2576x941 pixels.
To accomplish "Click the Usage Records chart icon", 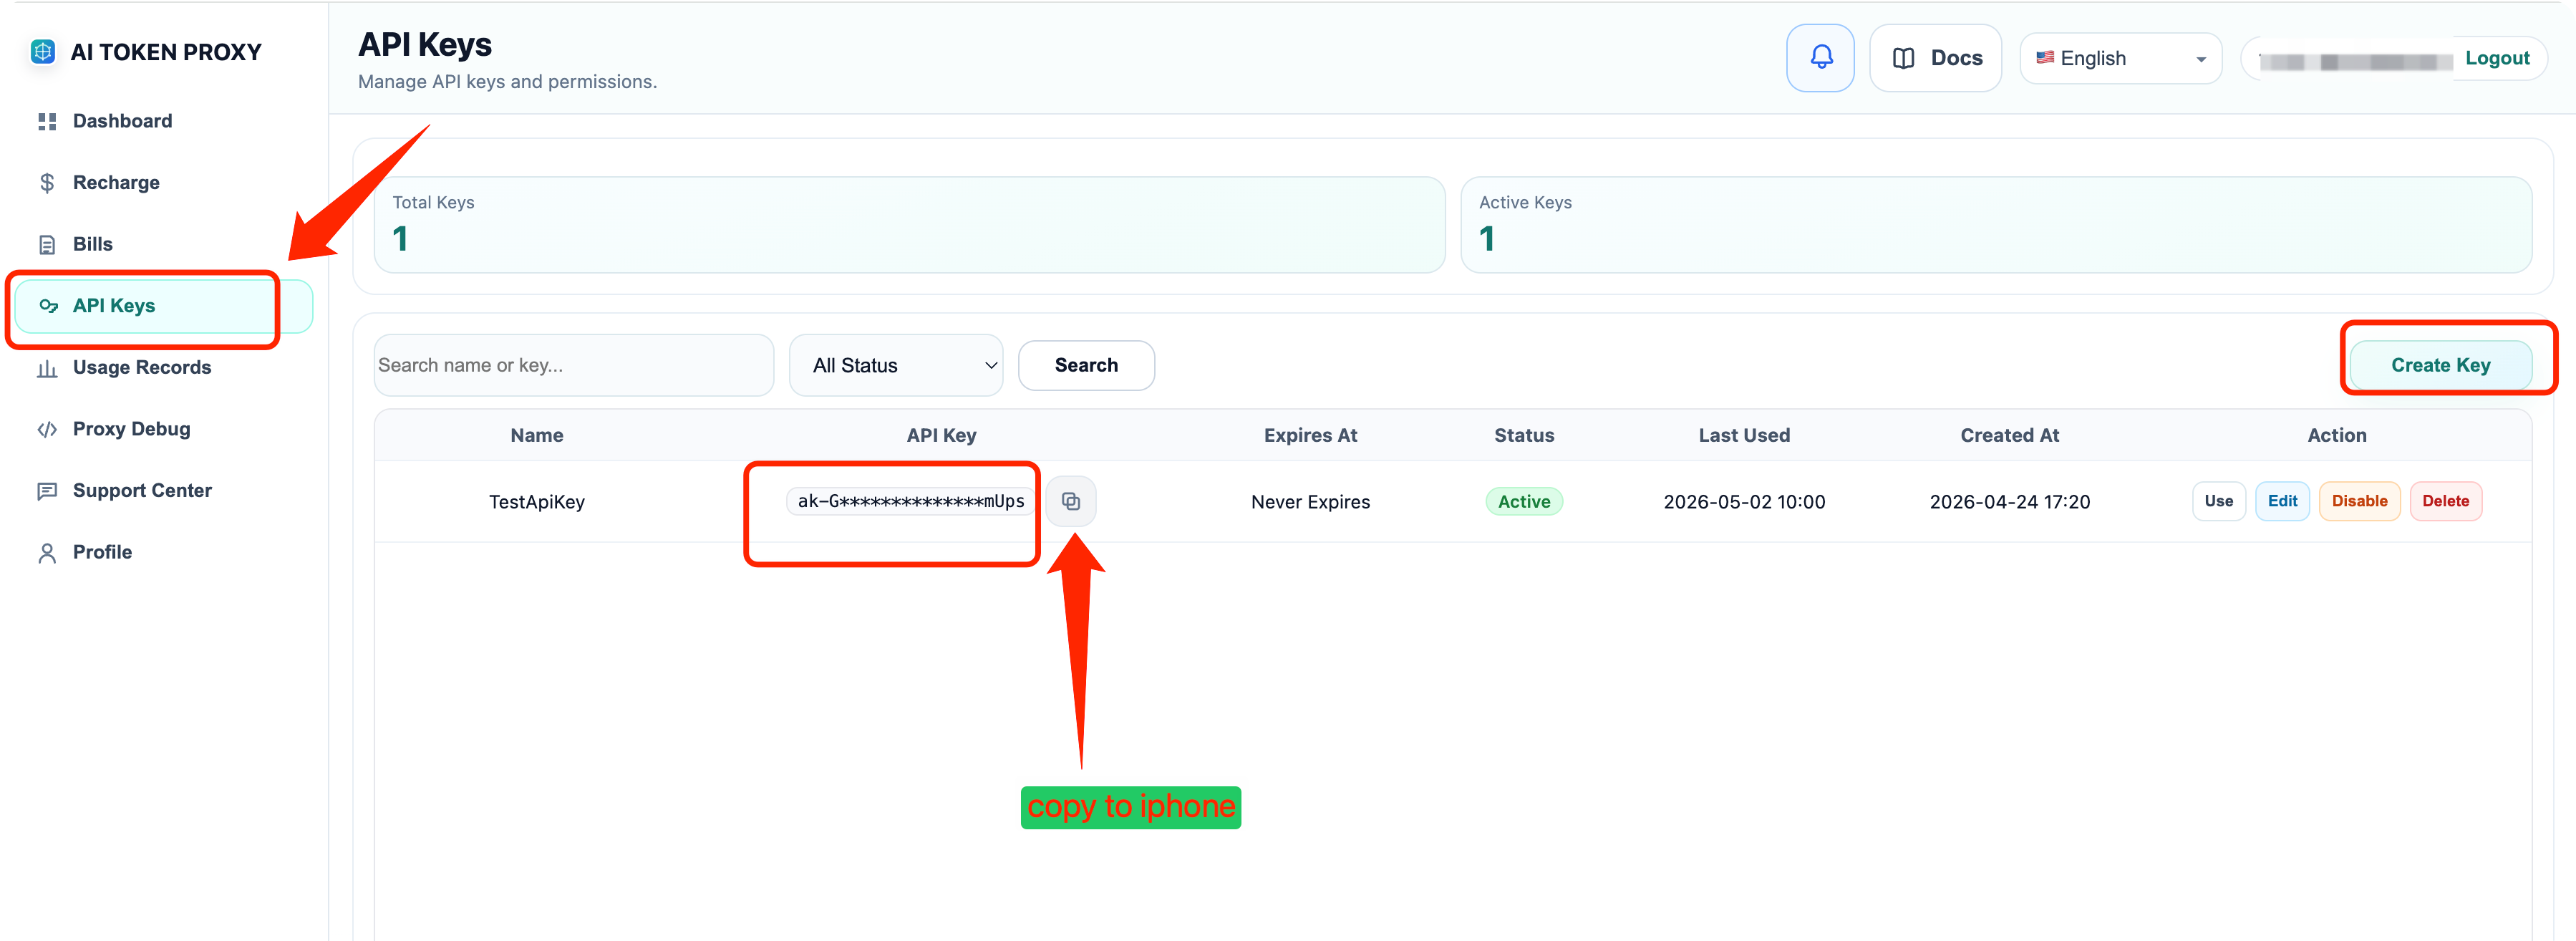I will click(x=47, y=368).
